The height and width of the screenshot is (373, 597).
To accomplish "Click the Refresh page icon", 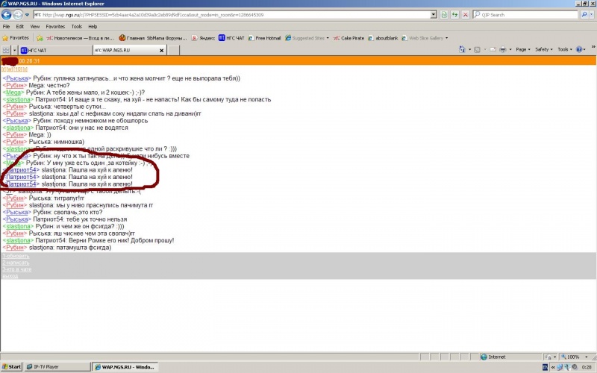I will (x=454, y=14).
